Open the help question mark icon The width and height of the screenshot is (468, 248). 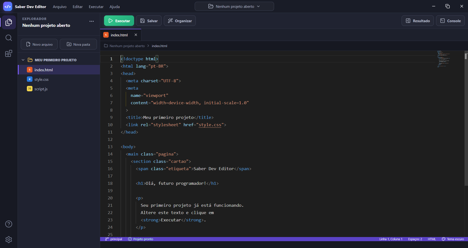point(9,224)
